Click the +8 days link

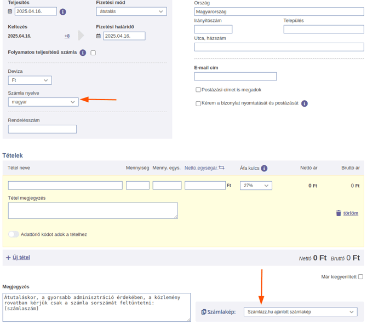point(67,36)
